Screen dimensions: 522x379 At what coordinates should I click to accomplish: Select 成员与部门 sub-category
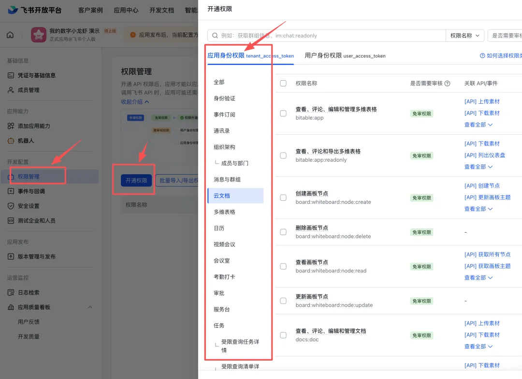[x=235, y=163]
